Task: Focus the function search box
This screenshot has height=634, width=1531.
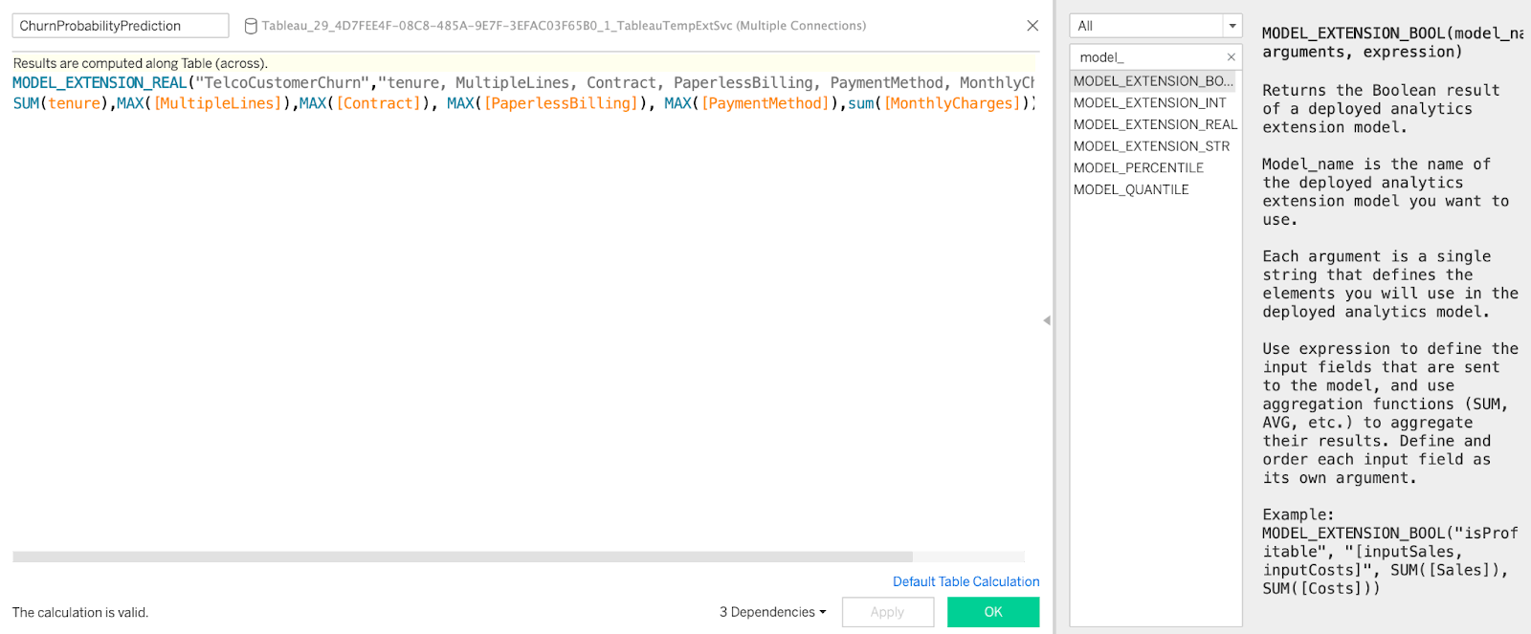Action: tap(1146, 57)
